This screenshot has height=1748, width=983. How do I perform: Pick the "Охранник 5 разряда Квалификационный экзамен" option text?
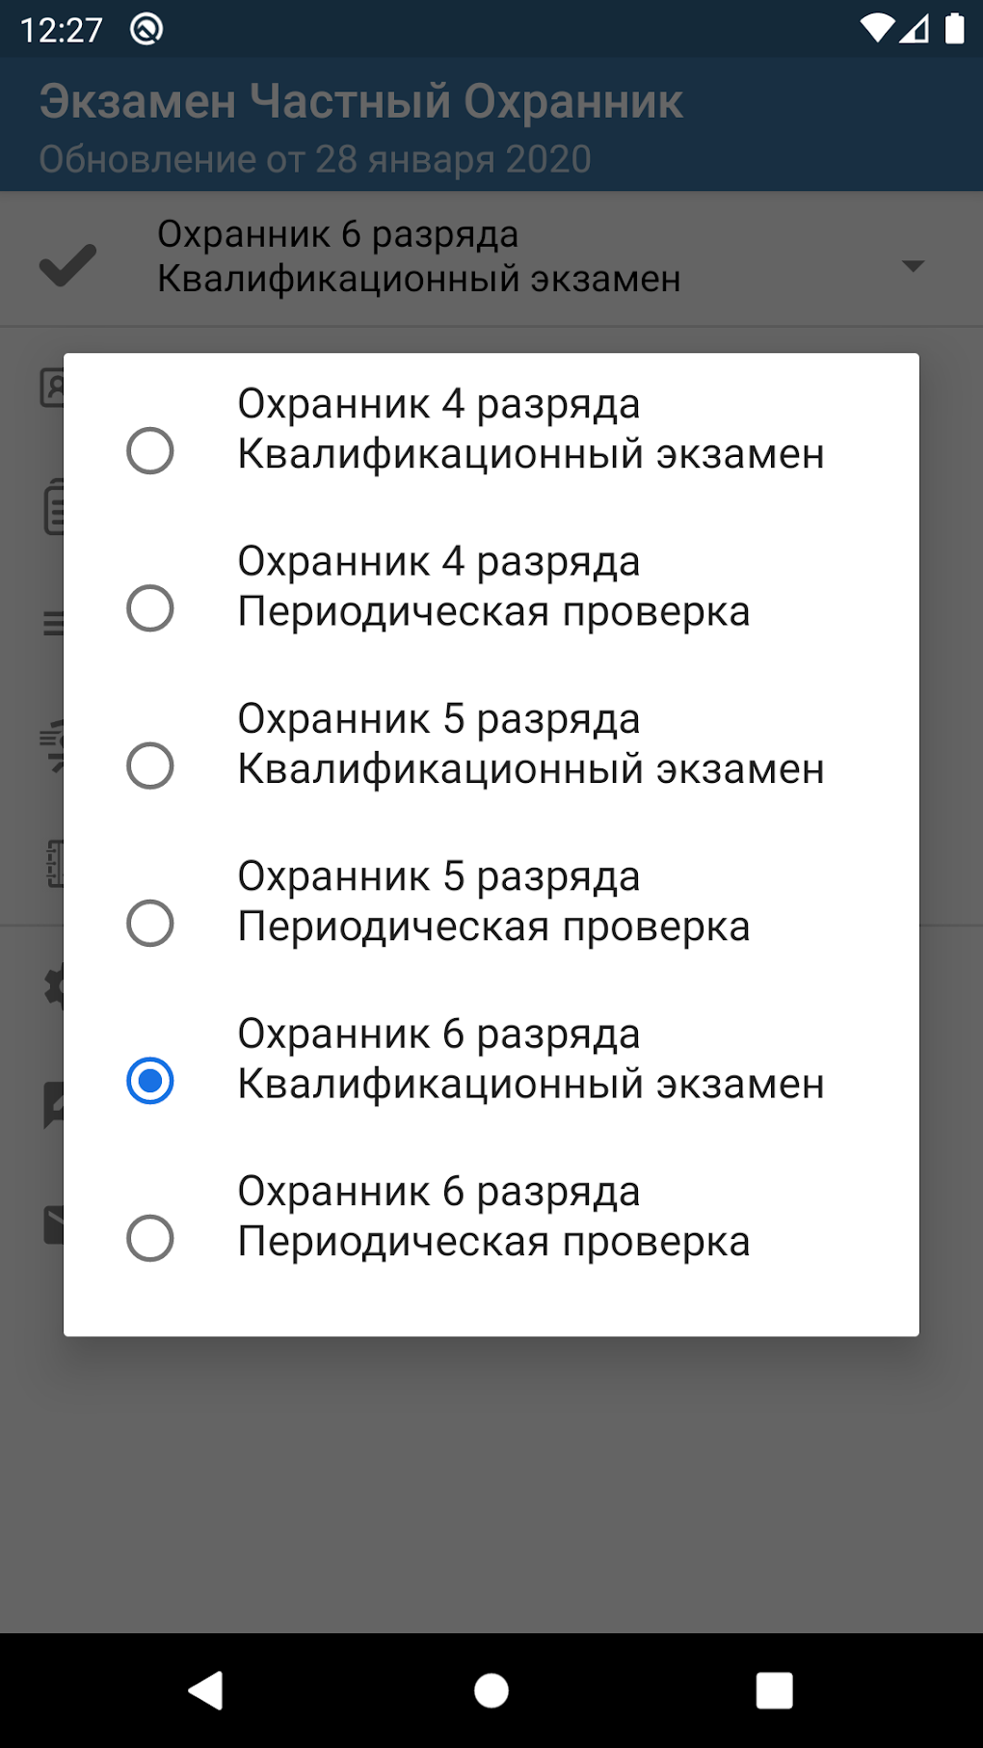click(530, 743)
